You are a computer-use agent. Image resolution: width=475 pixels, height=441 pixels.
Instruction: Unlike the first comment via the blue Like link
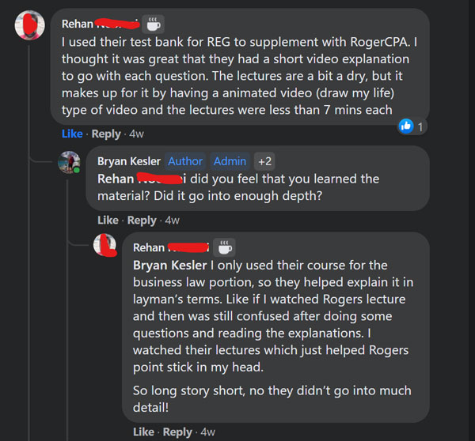click(x=72, y=134)
